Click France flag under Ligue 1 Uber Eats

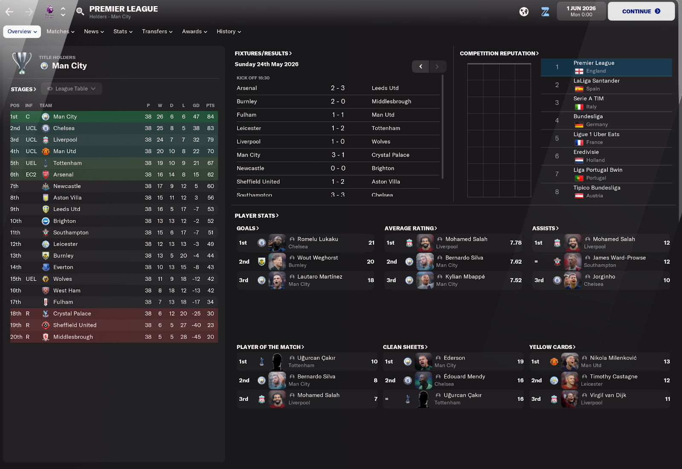click(579, 143)
